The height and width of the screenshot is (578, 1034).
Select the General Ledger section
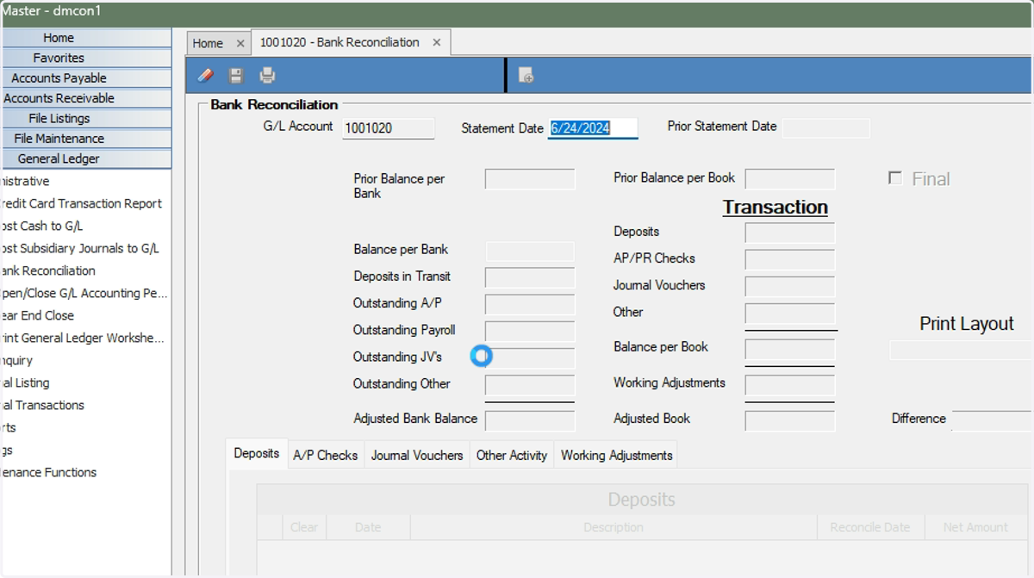tap(86, 158)
